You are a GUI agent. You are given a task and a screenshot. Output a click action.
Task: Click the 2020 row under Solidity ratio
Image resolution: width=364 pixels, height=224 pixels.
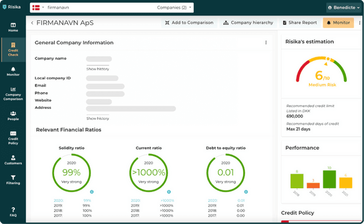73,201
